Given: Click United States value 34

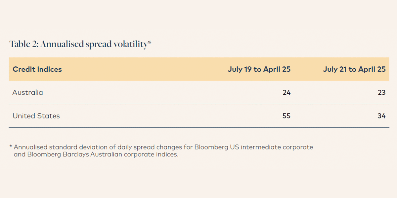Looking at the screenshot, I should coord(381,116).
